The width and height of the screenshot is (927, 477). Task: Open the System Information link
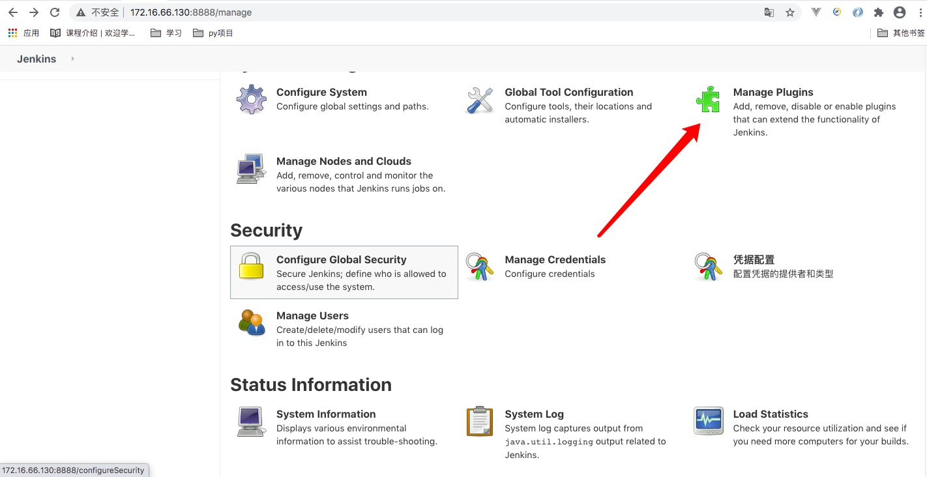tap(326, 414)
